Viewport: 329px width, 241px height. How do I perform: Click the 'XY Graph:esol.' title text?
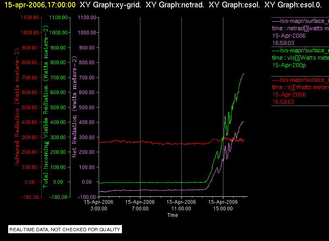234,5
